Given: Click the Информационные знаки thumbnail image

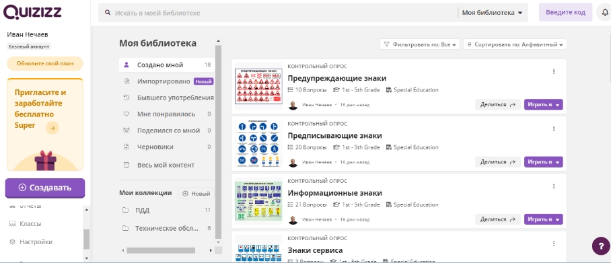Looking at the screenshot, I should tap(258, 200).
